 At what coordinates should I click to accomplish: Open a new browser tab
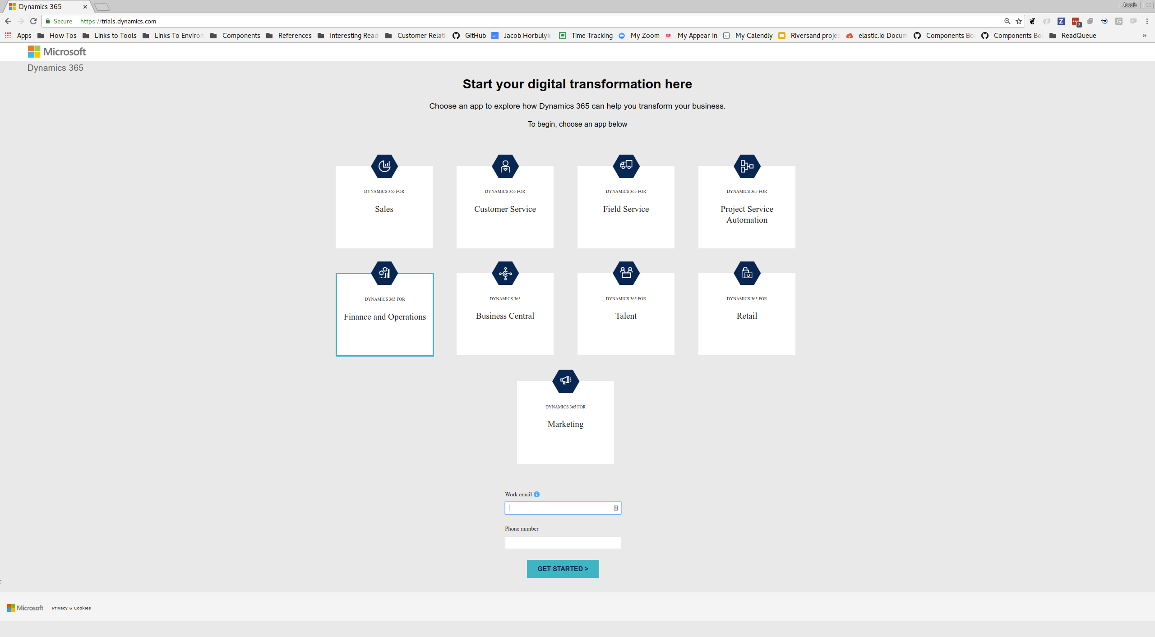tap(102, 7)
